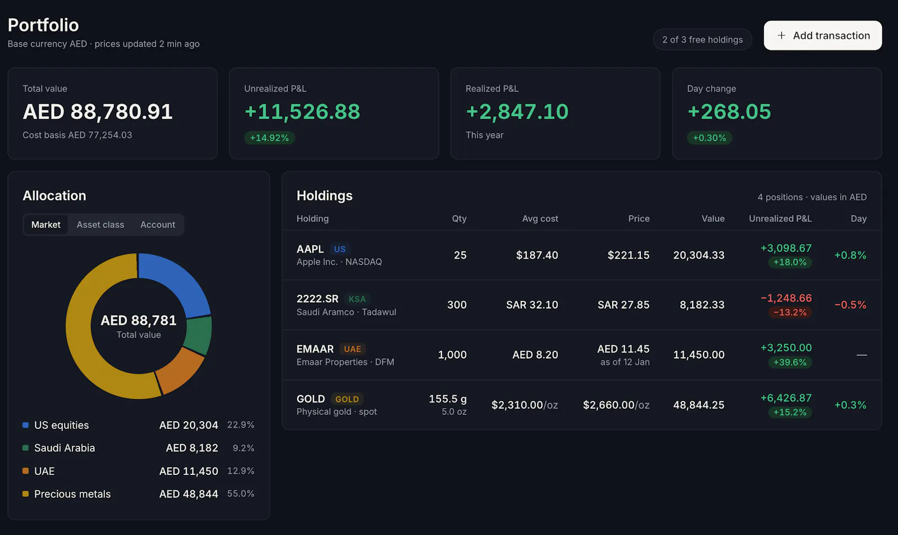Viewport: 898px width, 535px height.
Task: Click the +11,526.88 unrealized P&L figure
Action: [302, 112]
